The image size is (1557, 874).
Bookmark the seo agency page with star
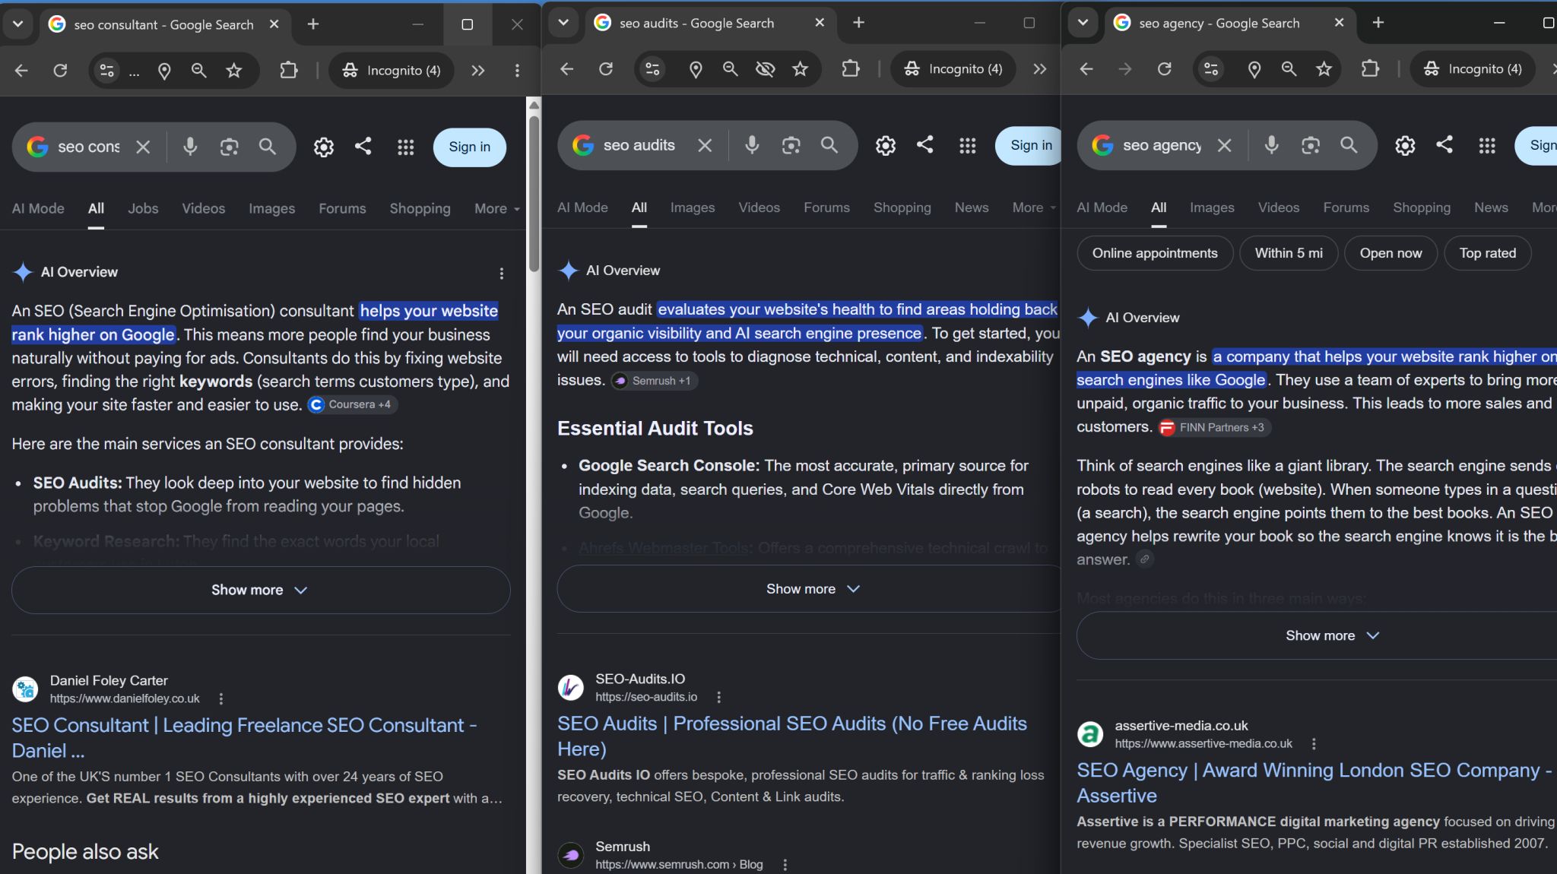(x=1324, y=69)
